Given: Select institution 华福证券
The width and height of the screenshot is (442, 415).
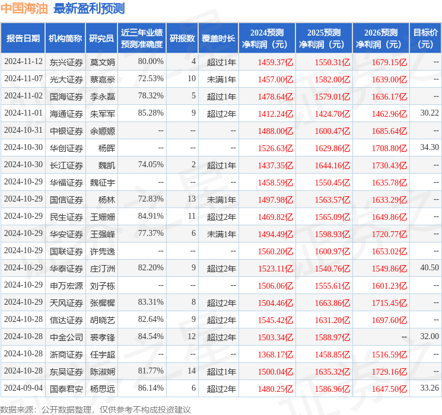Looking at the screenshot, I should point(66,183).
